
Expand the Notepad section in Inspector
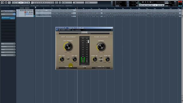coord(7,55)
